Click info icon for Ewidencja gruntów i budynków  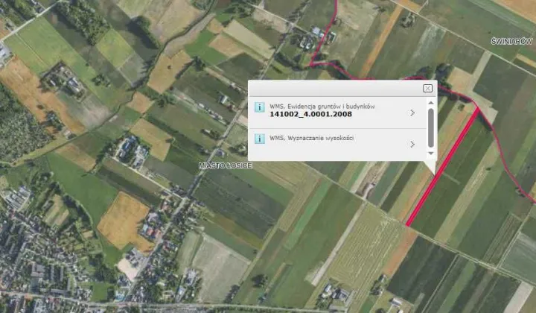coord(260,107)
